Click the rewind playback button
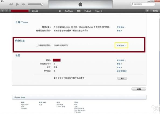Viewport: 160px width, 114px height. click(11, 4)
